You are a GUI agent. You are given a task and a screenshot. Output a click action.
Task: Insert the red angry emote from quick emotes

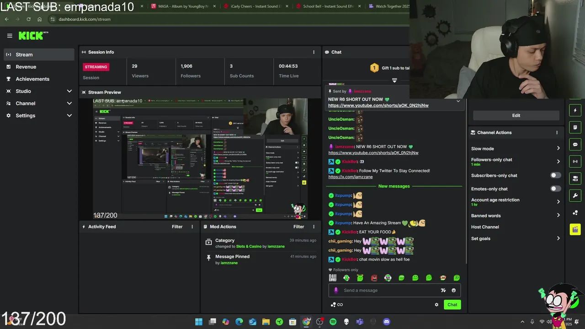[374, 278]
